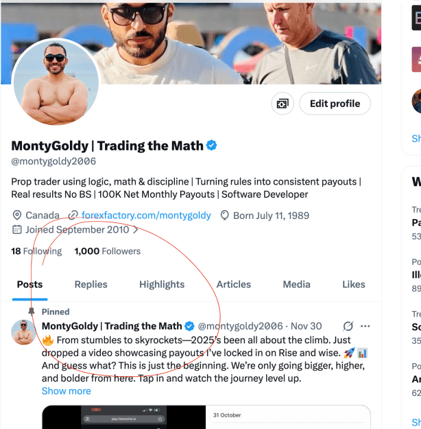Screen dimensions: 421x429
Task: Click the link chain icon before forexfactory
Action: 73,216
